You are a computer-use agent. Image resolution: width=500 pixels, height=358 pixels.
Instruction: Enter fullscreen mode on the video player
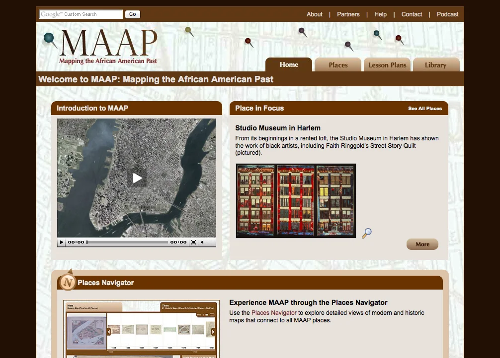(x=192, y=242)
